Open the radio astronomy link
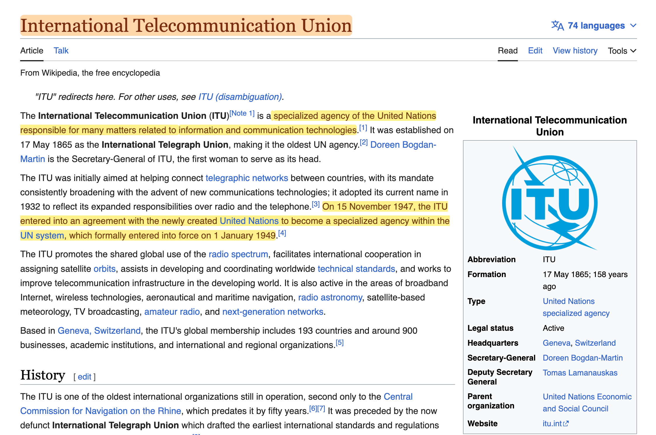 coord(330,297)
